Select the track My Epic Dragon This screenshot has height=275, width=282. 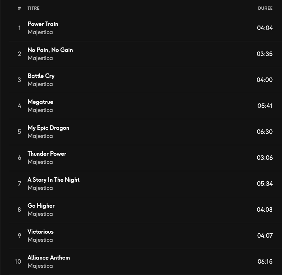point(48,128)
